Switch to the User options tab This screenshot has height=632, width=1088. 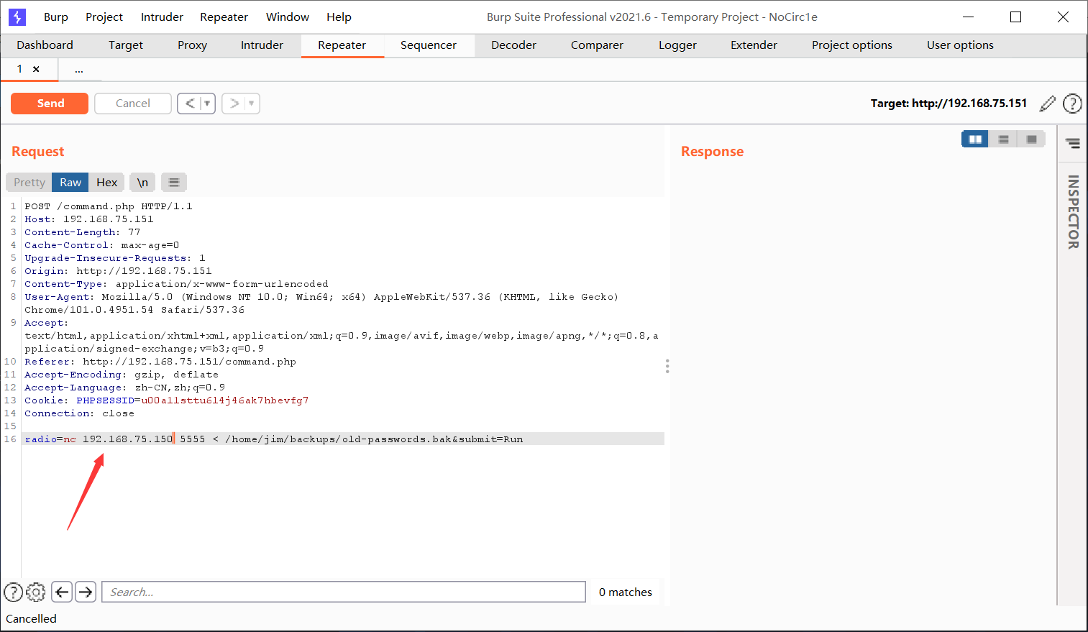(960, 45)
